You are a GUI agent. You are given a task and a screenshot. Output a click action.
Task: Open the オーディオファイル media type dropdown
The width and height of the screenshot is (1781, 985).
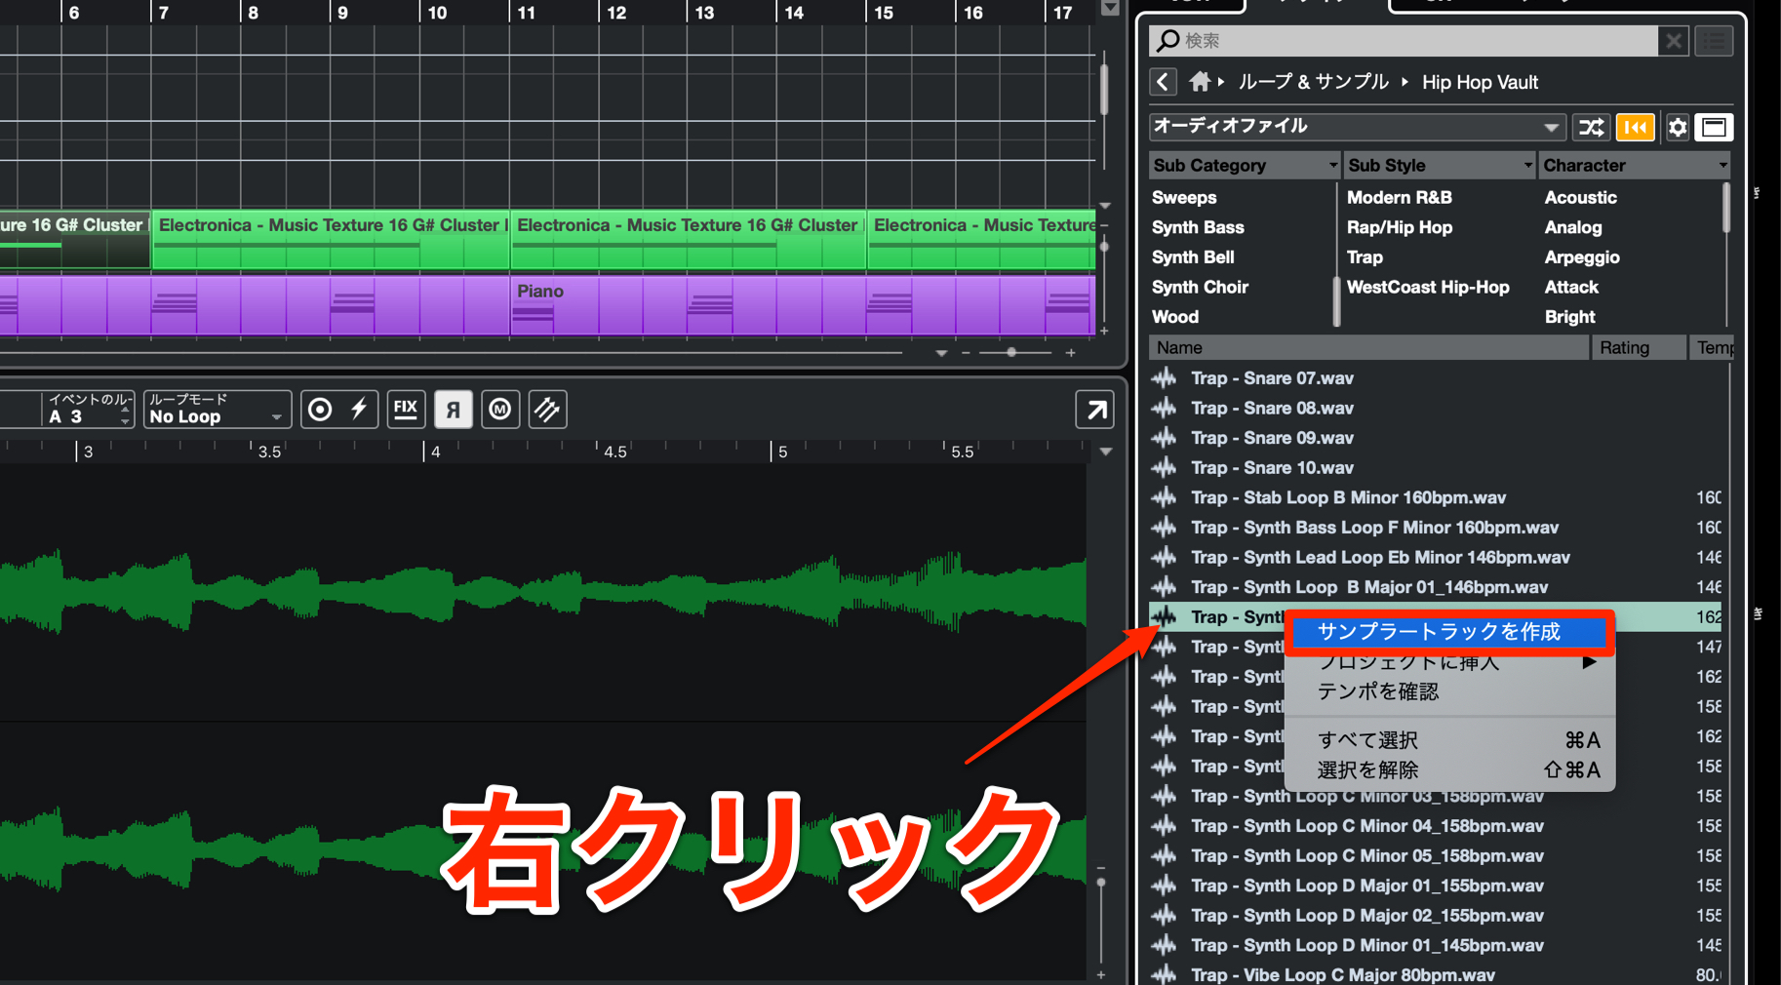pyautogui.click(x=1357, y=127)
